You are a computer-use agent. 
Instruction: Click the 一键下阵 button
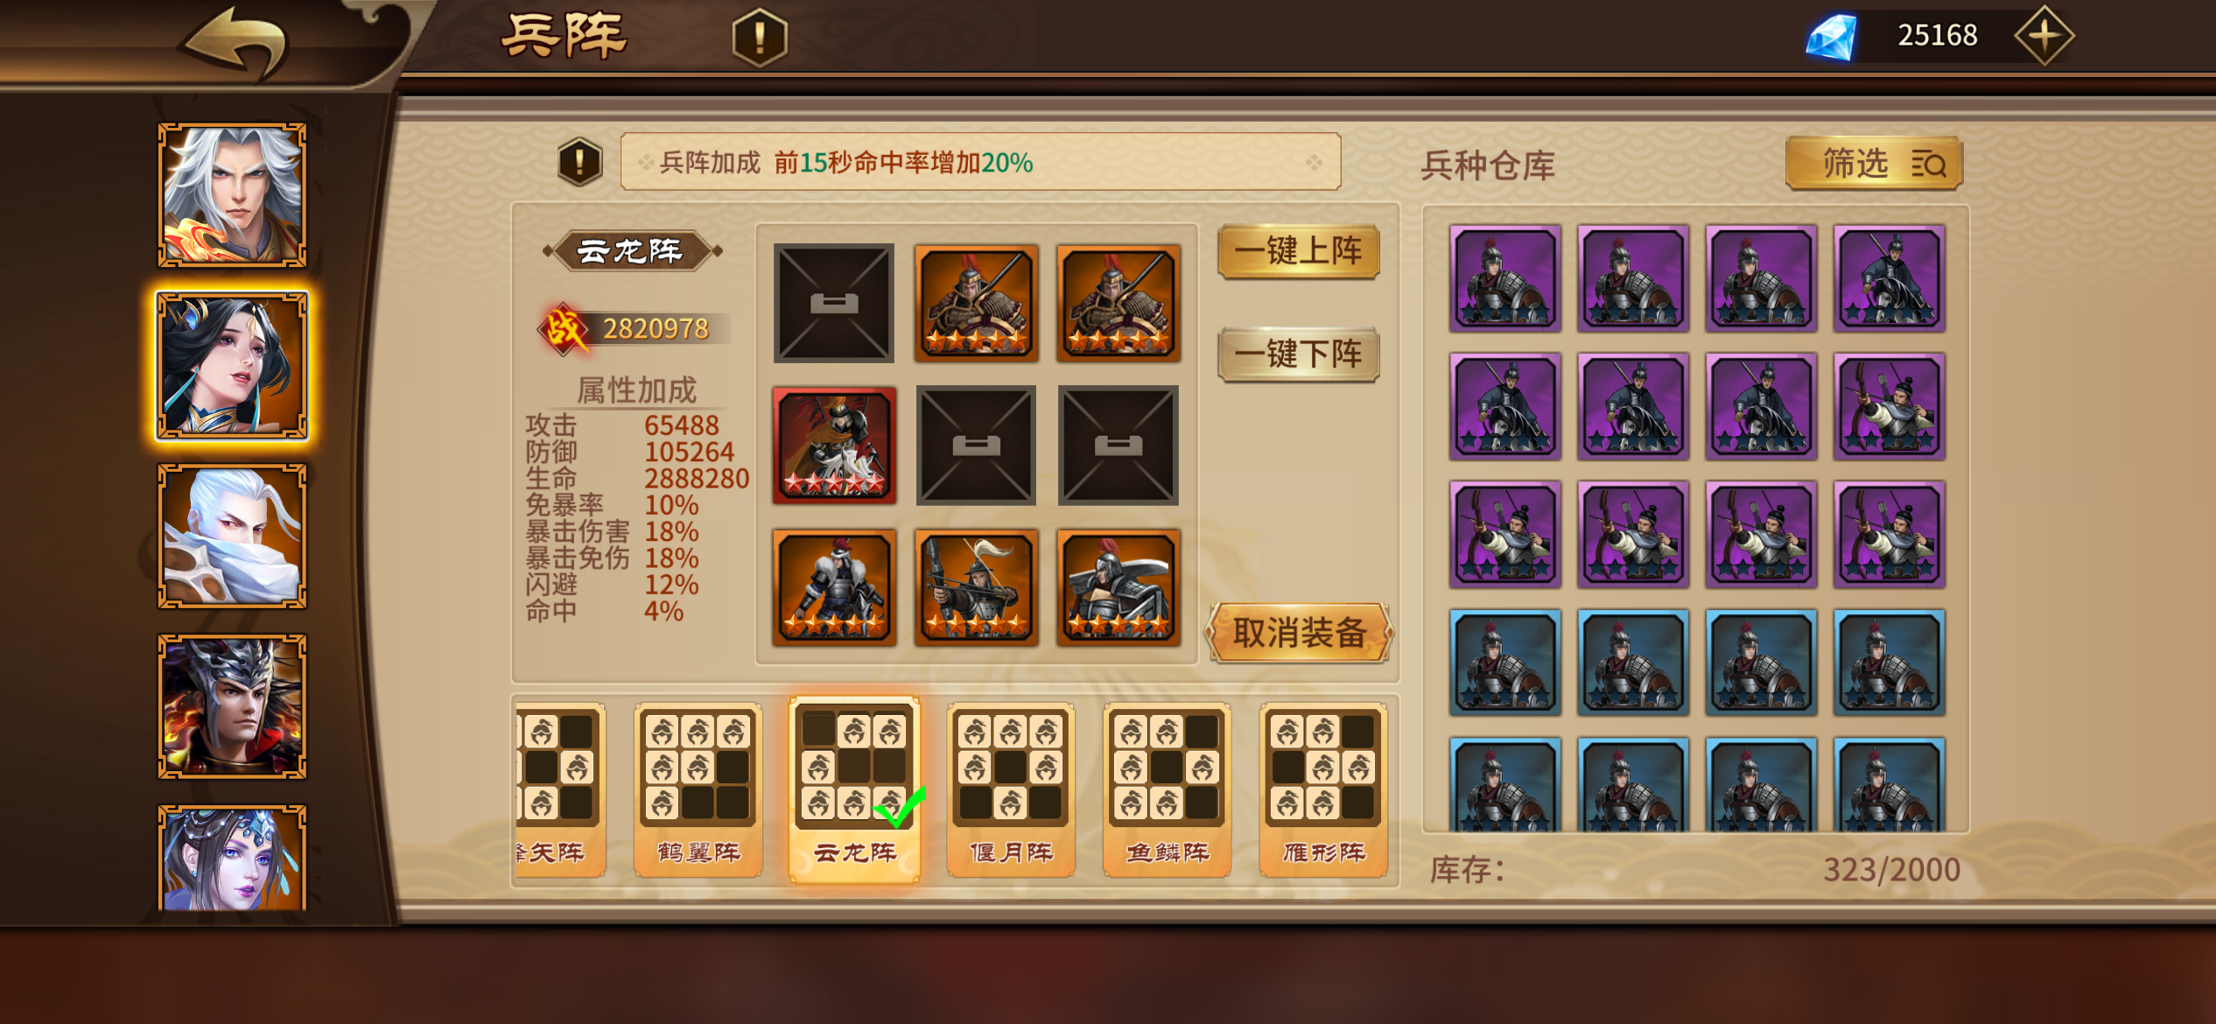coord(1299,354)
